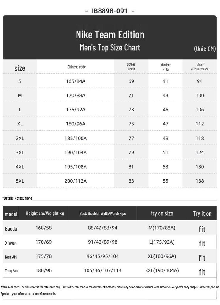Select the 5XL size row label
The image size is (220, 305).
[x=20, y=181]
